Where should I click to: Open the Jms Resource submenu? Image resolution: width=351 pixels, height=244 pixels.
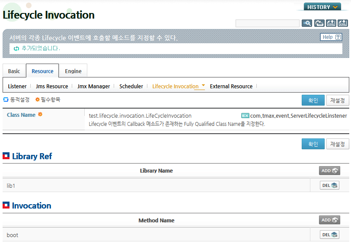tap(52, 86)
